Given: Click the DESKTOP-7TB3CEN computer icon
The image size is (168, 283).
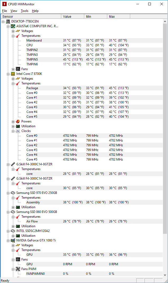Looking at the screenshot, I should (8, 21).
